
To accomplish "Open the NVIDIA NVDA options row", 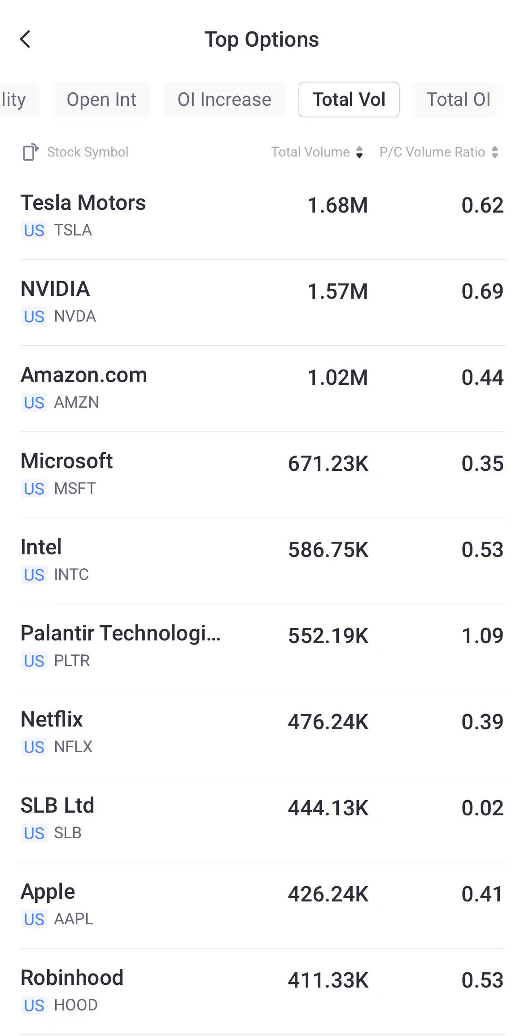I will pos(262,302).
